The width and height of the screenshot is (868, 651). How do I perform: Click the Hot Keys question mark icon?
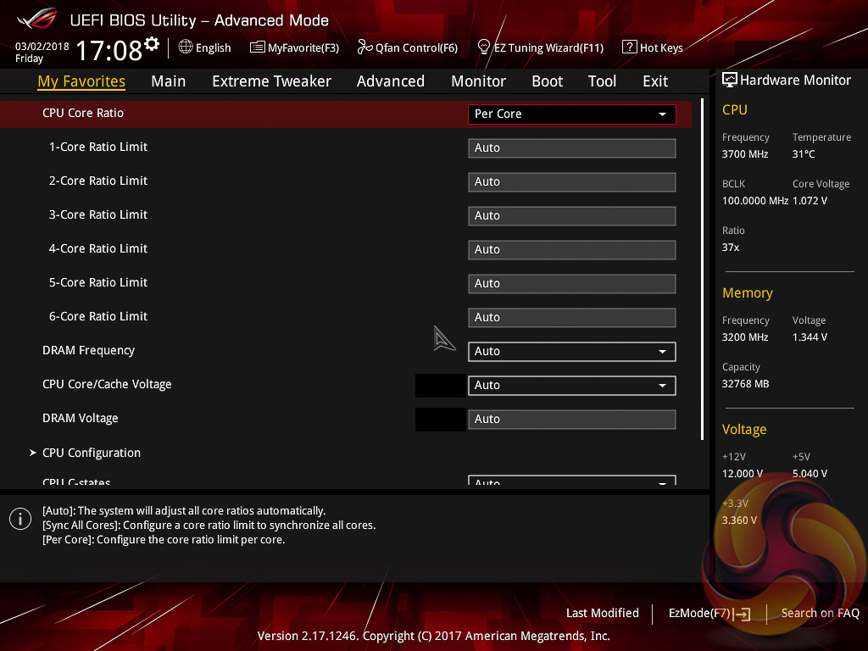pyautogui.click(x=630, y=47)
